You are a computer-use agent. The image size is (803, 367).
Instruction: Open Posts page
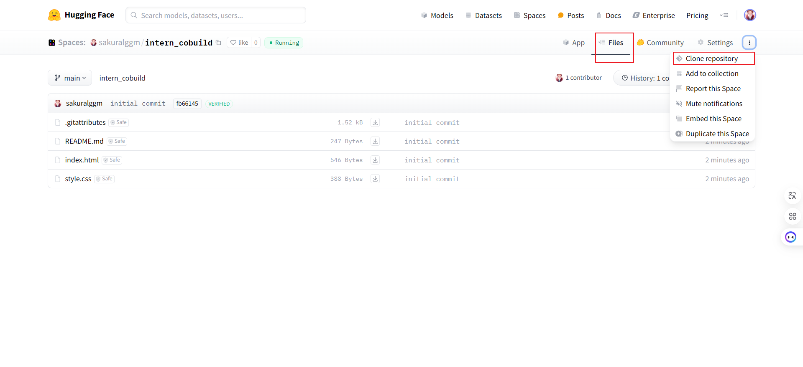[x=571, y=15]
